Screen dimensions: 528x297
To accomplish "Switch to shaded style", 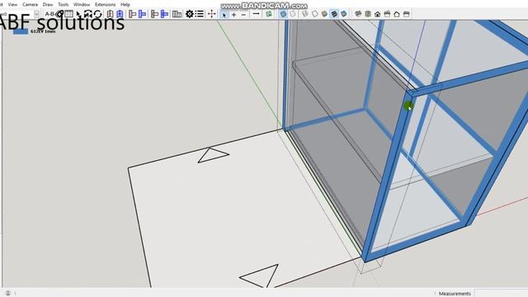I will [x=324, y=14].
